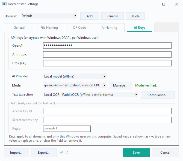The height and width of the screenshot is (161, 183).
Task: Save the settings with the Save button
Action: (x=136, y=153)
